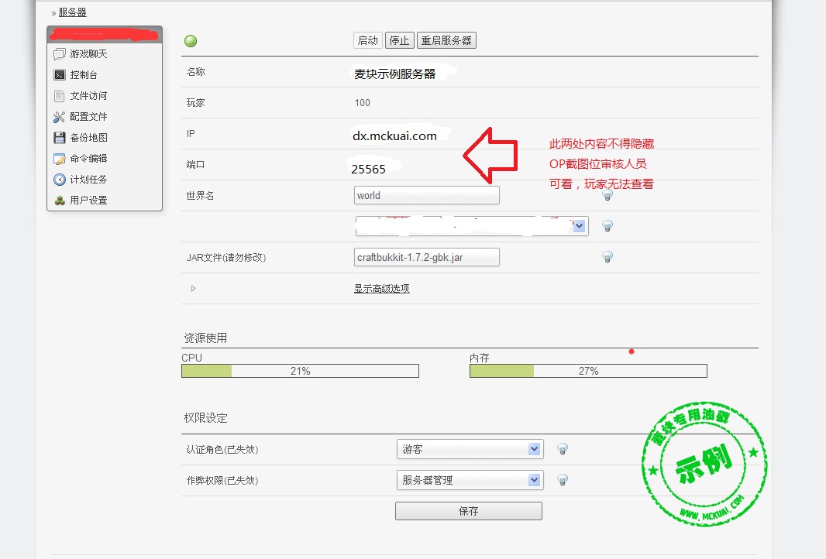Image resolution: width=826 pixels, height=559 pixels.
Task: Click the user settings people icon
Action: pos(60,201)
